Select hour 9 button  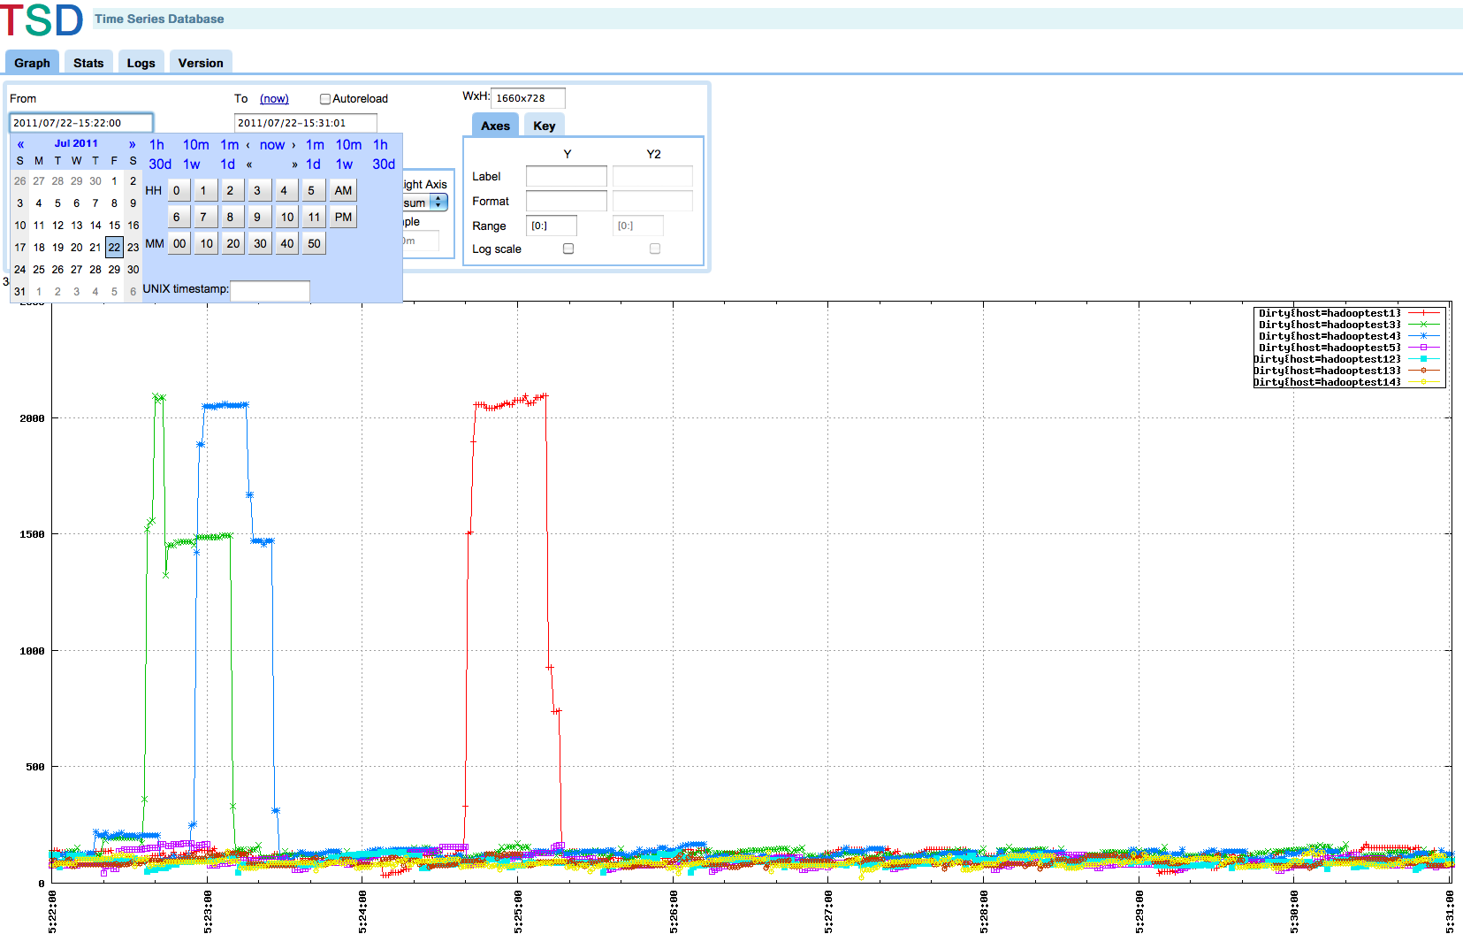[x=257, y=217]
